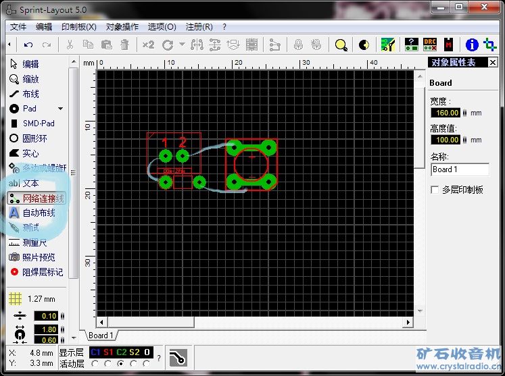Click the grid size 1.27 mm icon

click(x=15, y=299)
